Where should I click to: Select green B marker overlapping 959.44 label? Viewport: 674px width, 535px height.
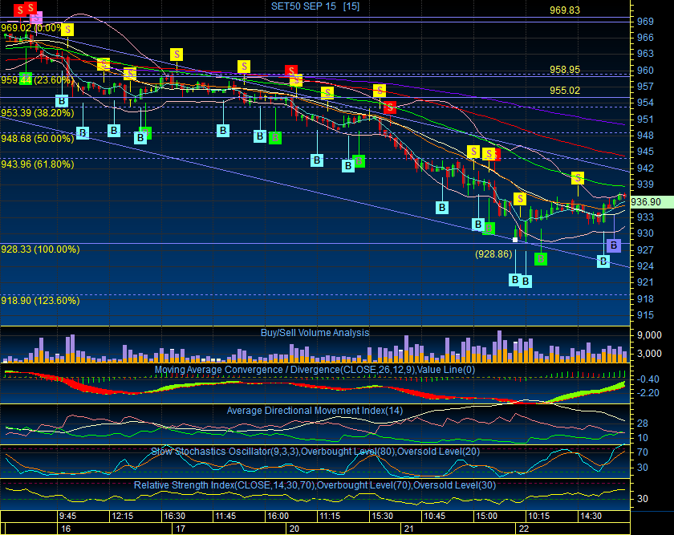tap(26, 79)
